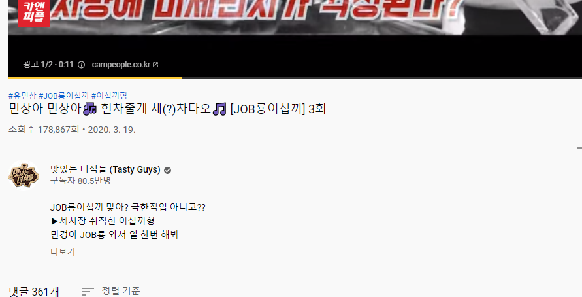This screenshot has height=297, width=582.
Task: Click the 카앤피플 red ad logo
Action: (x=34, y=13)
